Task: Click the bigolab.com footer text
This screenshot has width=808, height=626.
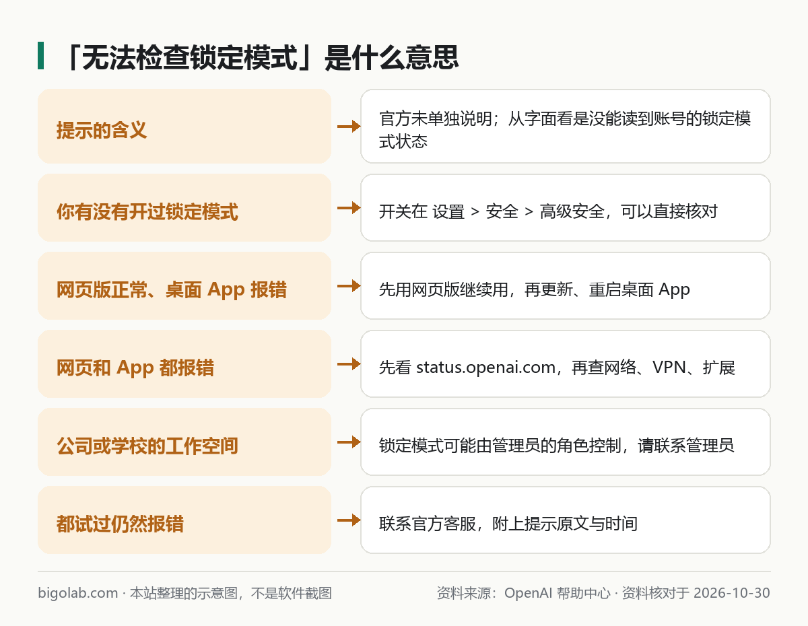Action: [185, 593]
